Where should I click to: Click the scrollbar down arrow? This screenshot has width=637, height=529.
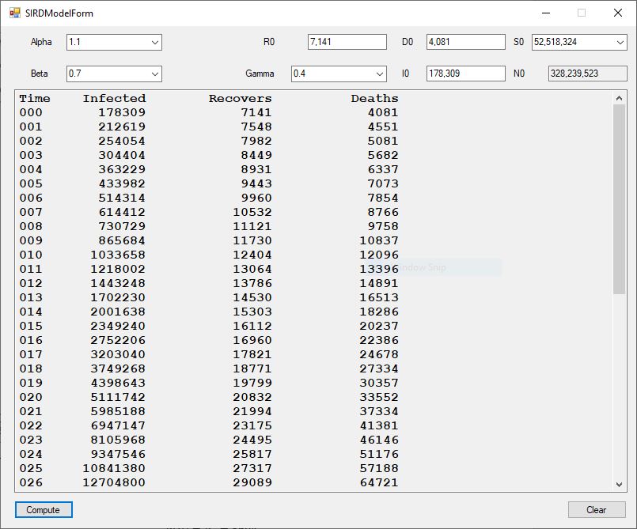coord(620,484)
